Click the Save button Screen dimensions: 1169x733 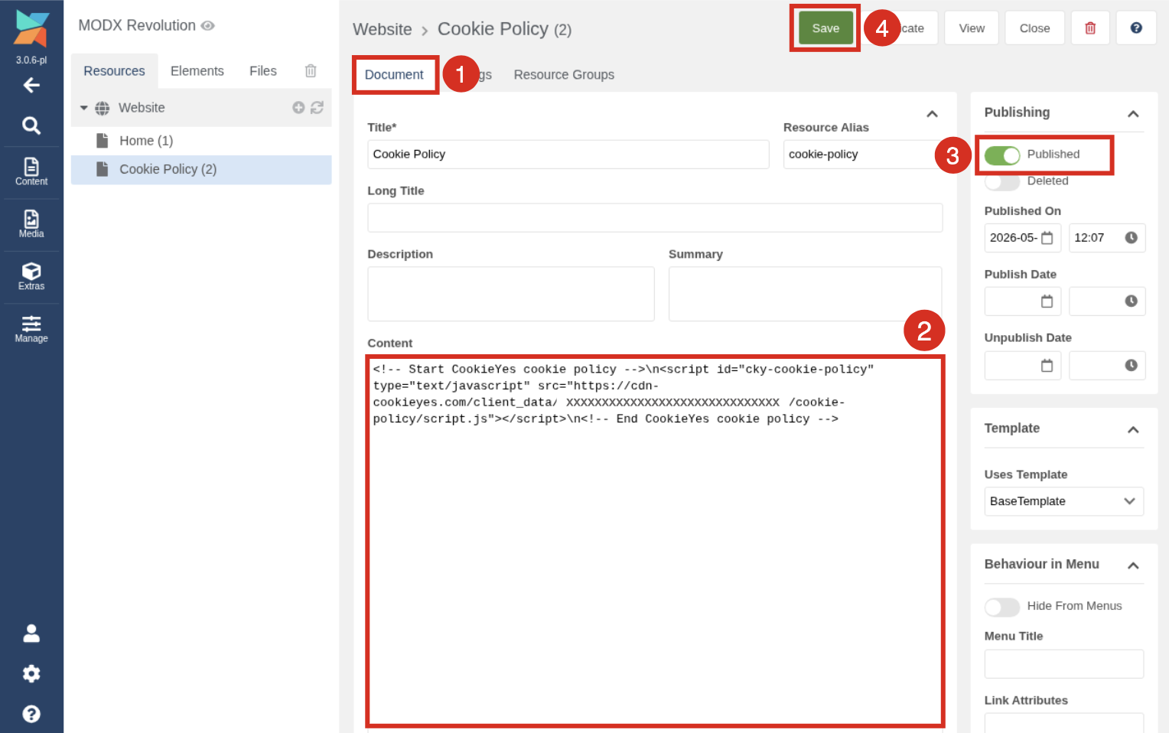[825, 28]
